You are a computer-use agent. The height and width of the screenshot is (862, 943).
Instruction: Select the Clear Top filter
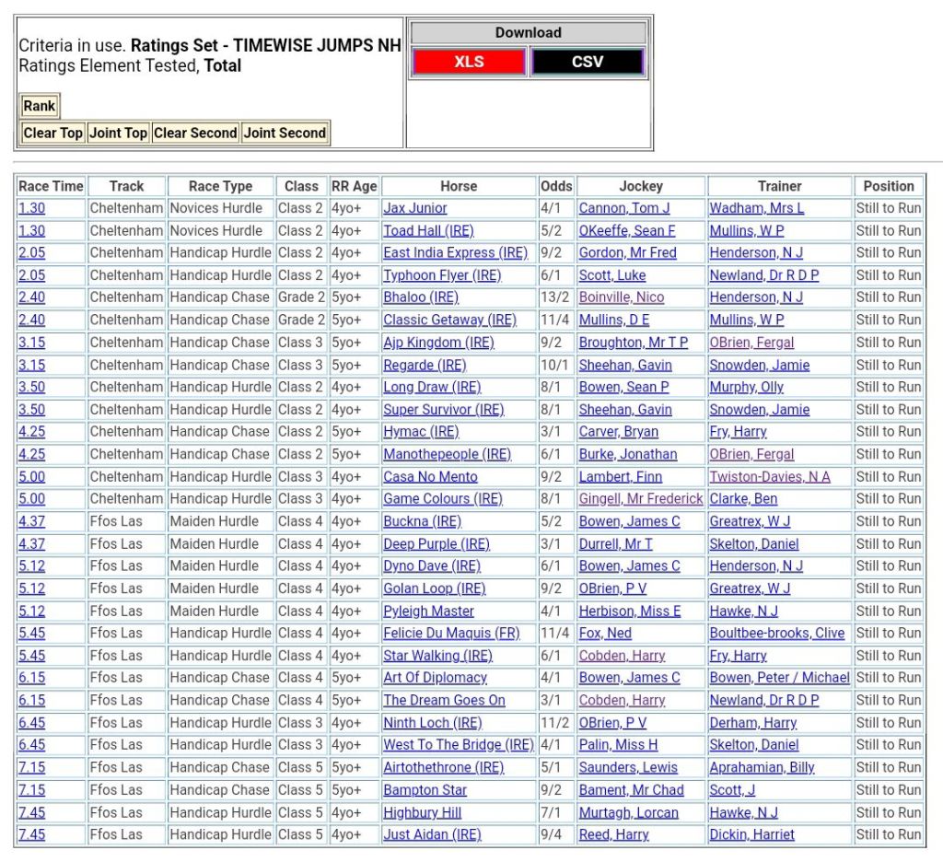click(52, 133)
